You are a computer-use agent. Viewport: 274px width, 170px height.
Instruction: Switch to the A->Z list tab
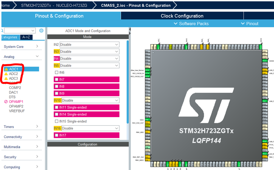click(x=26, y=37)
